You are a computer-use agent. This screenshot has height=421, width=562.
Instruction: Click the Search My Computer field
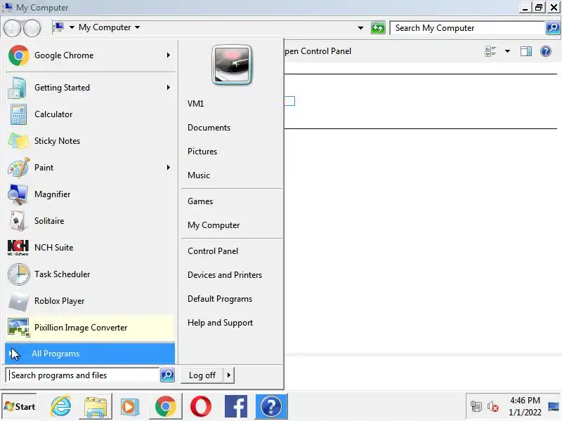pyautogui.click(x=467, y=28)
